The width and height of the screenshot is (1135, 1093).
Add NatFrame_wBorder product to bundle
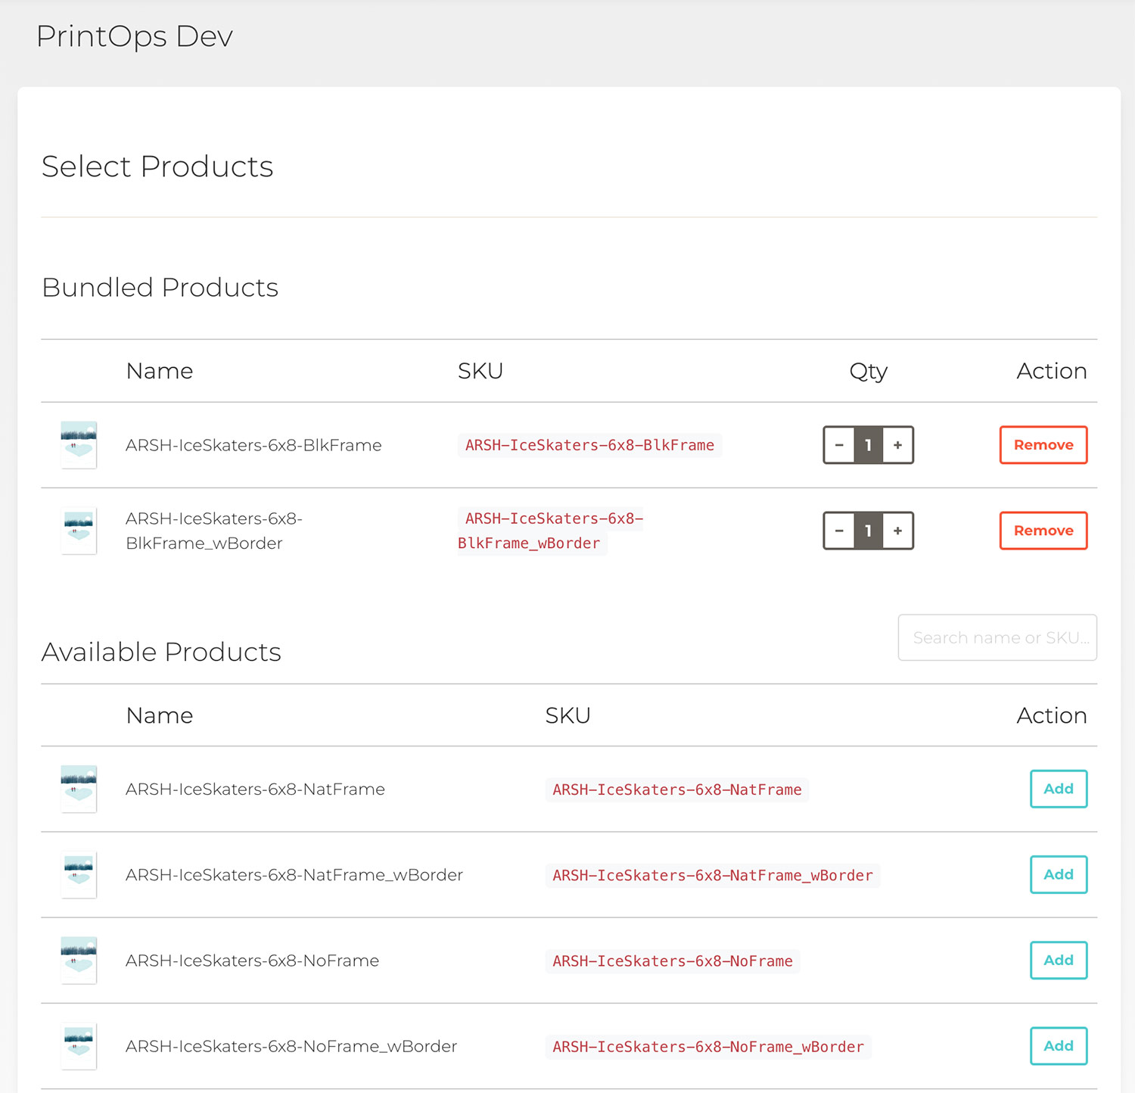coord(1058,874)
